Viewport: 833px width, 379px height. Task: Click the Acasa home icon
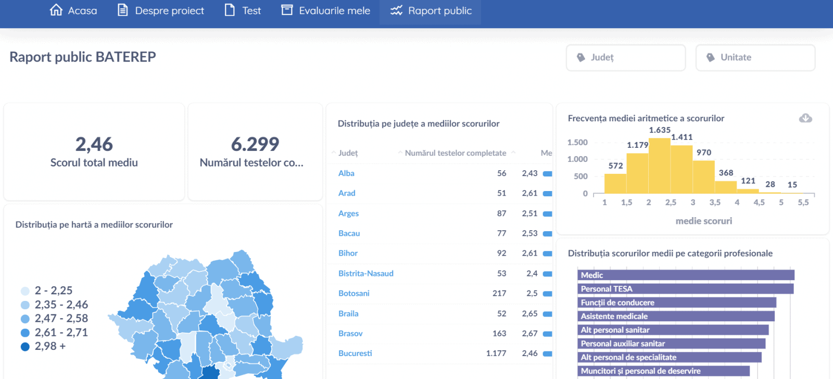56,10
